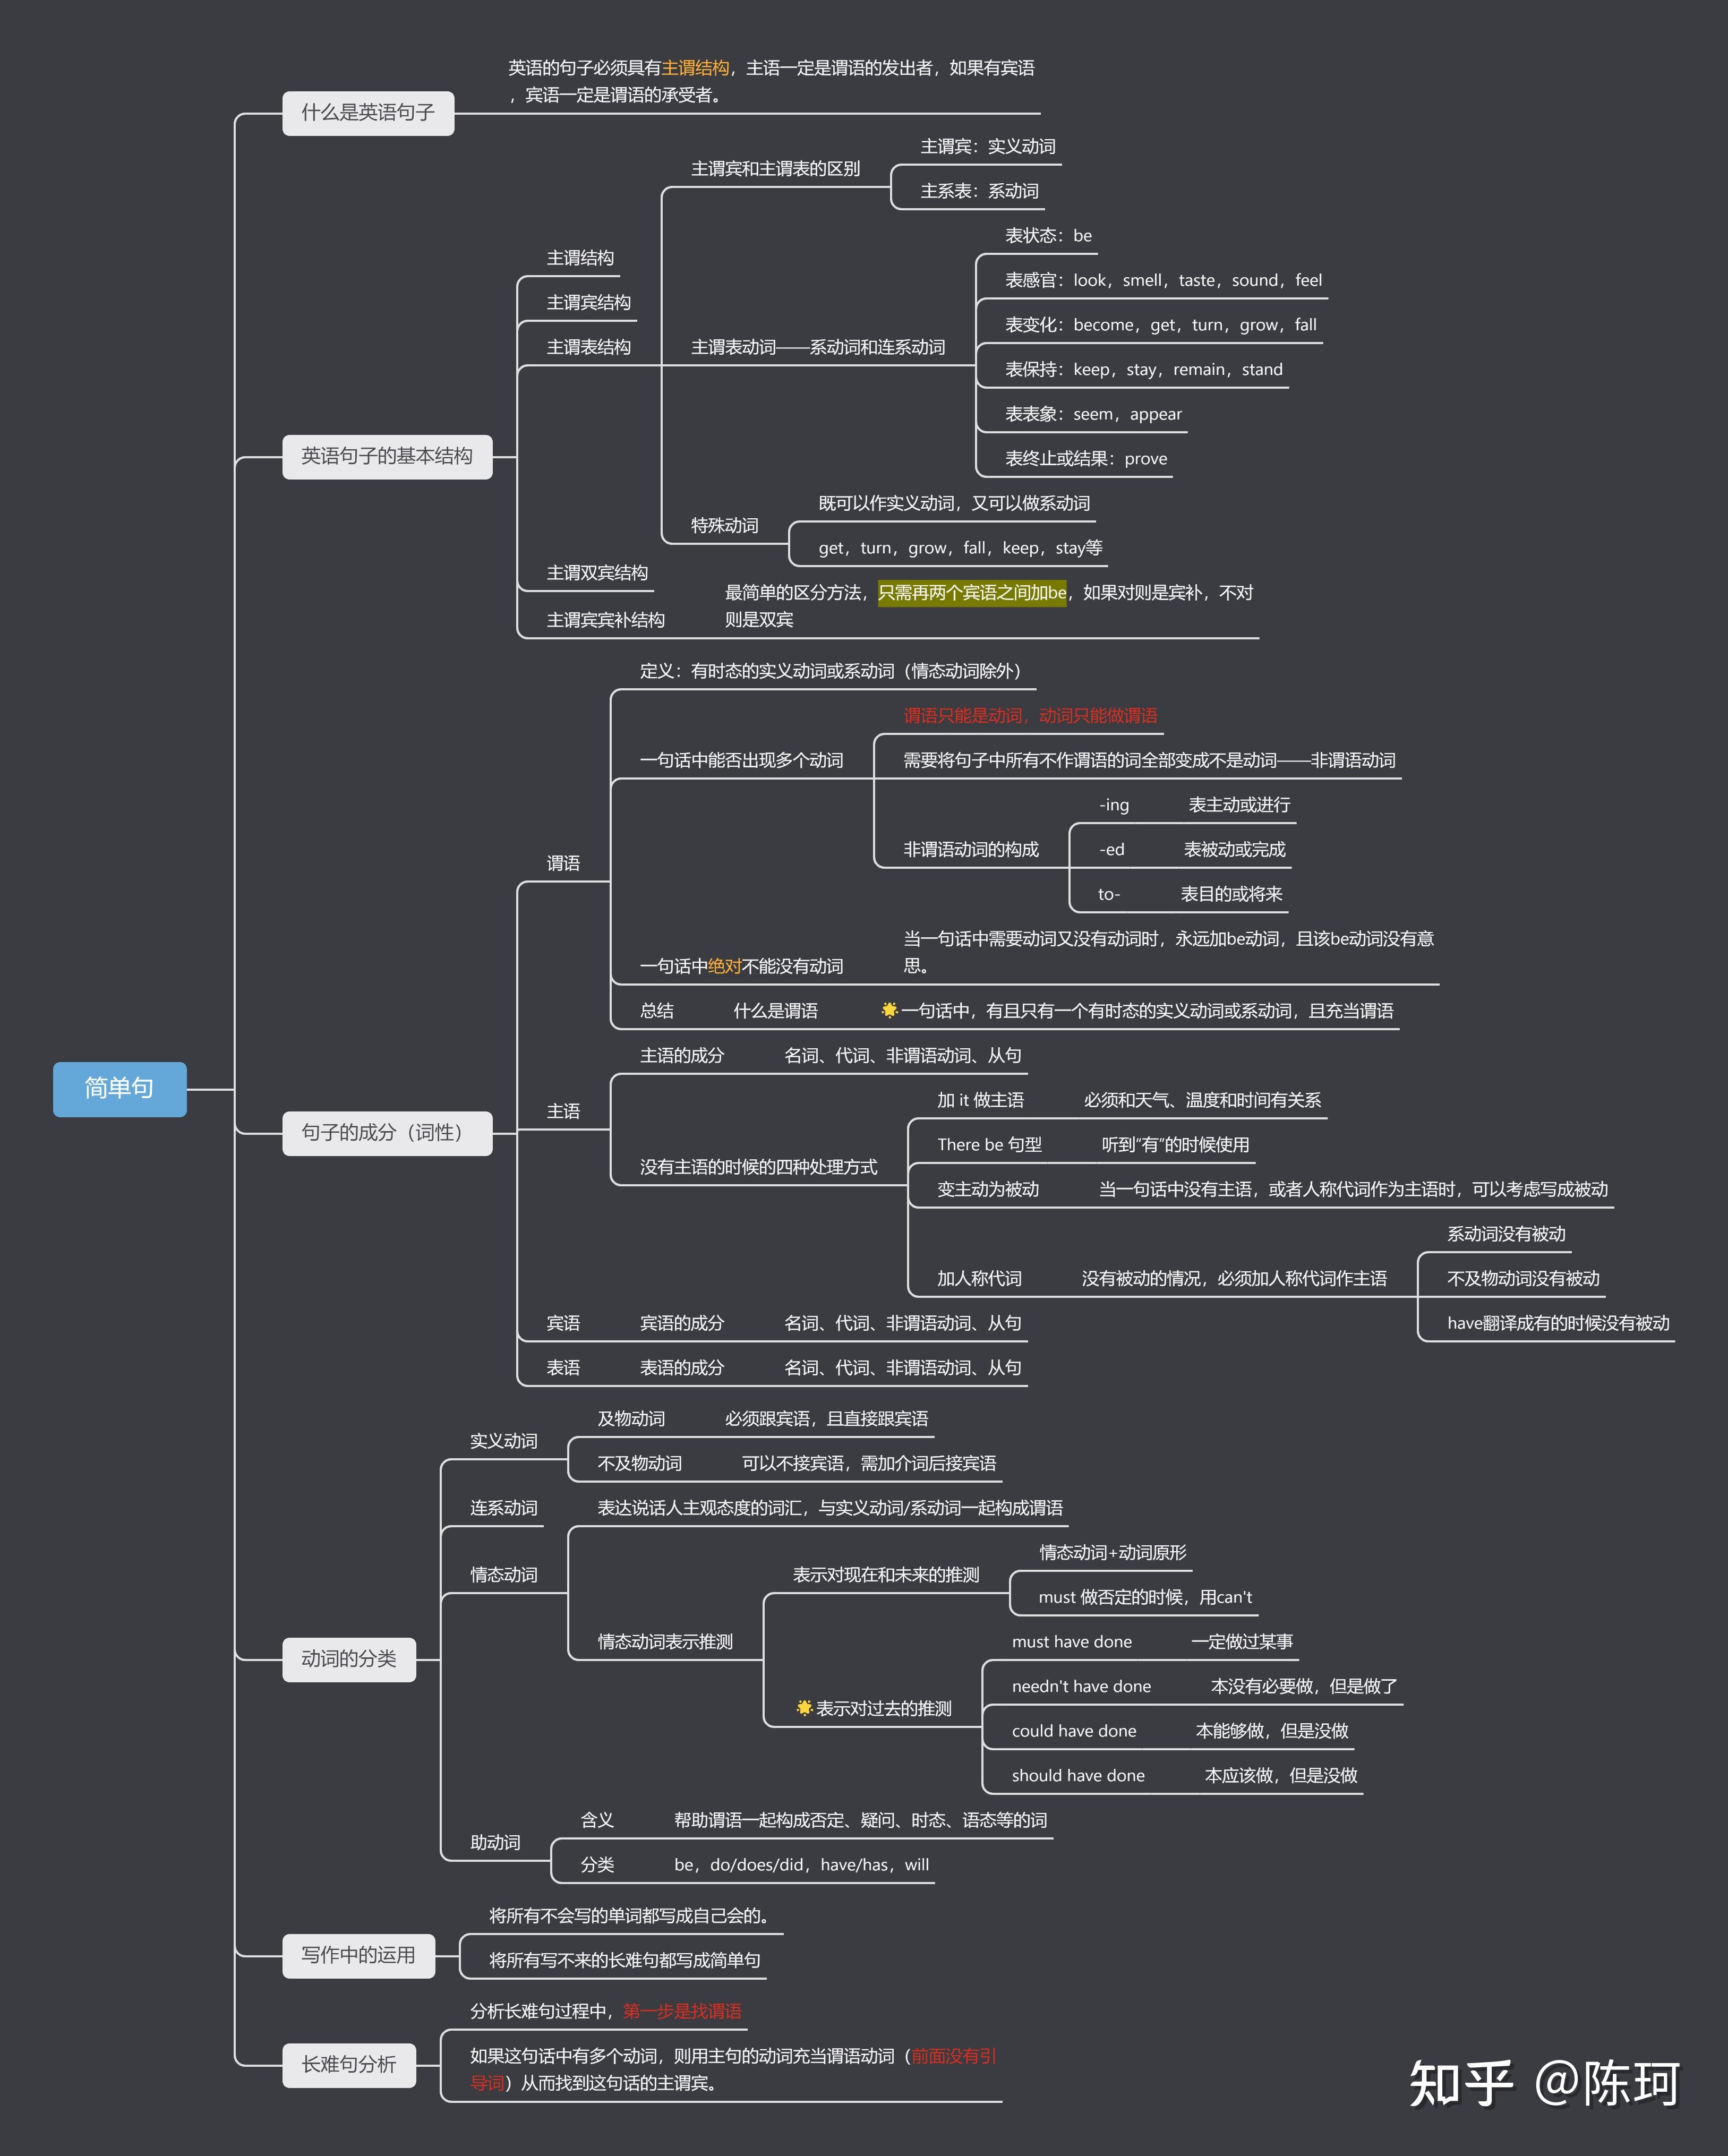Click the sun icon beside 表示对过去的推测
Screen dimensions: 1728x2156
tap(804, 1708)
